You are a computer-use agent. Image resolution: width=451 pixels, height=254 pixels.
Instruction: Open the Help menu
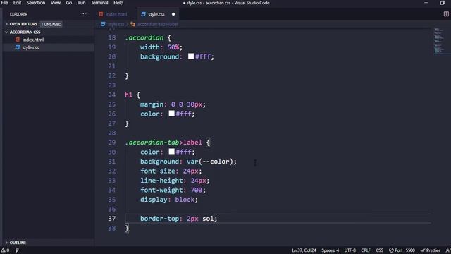118,3
